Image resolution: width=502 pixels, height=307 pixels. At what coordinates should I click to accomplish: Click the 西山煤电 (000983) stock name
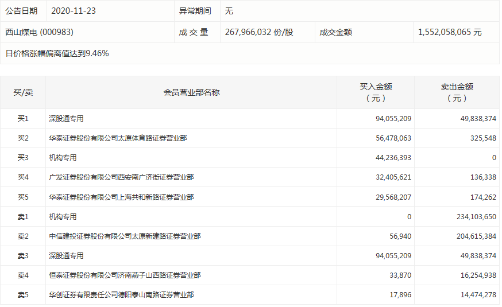40,32
